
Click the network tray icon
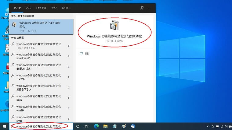[222, 126]
